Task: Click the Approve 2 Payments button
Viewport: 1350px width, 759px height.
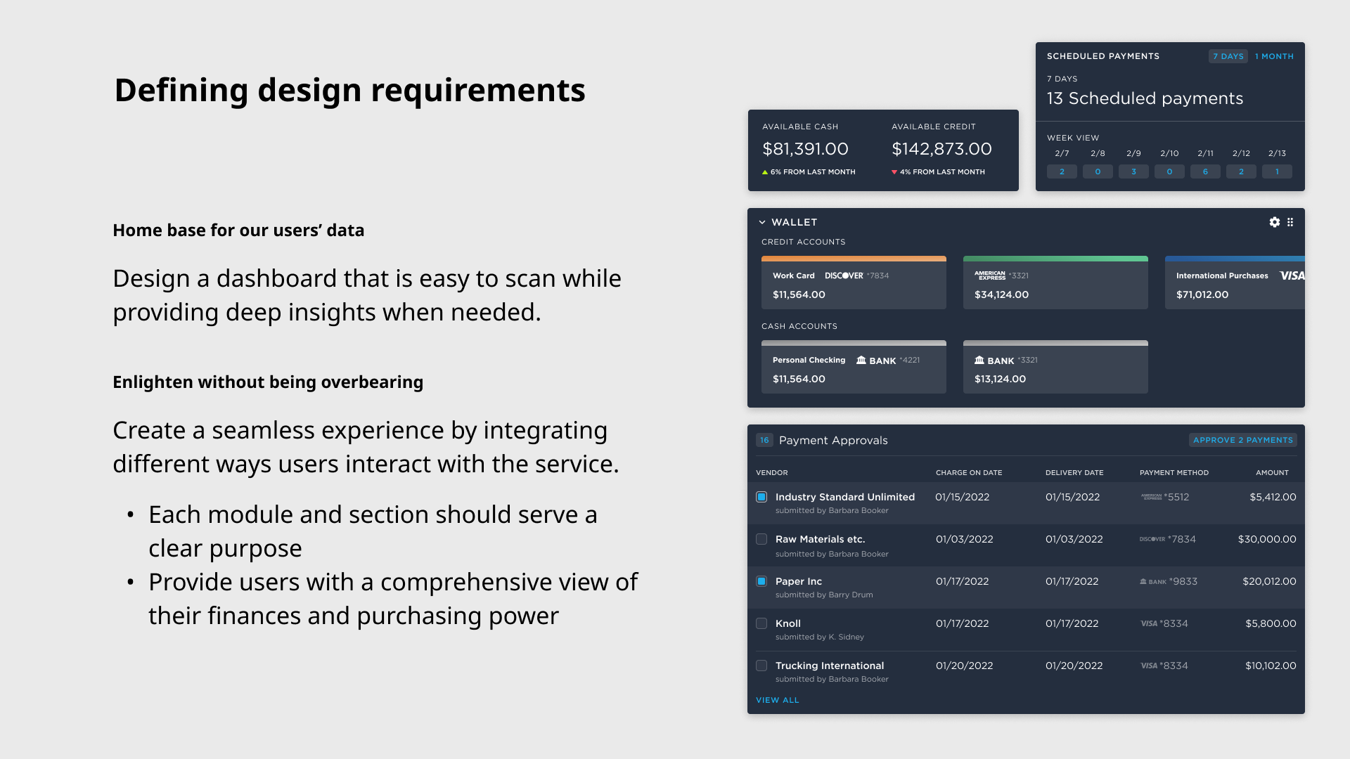Action: coord(1243,440)
